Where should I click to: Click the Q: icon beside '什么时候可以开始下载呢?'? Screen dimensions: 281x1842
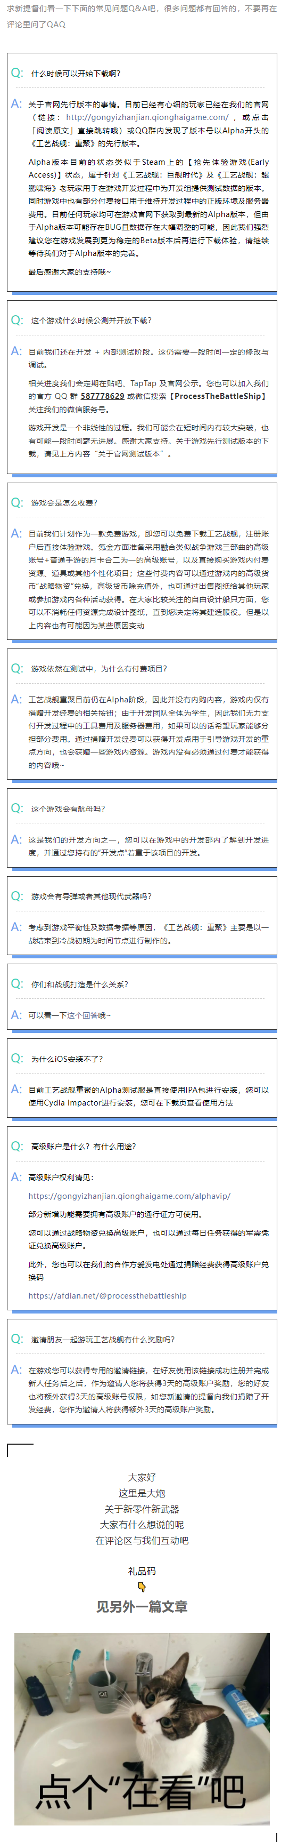pyautogui.click(x=17, y=73)
